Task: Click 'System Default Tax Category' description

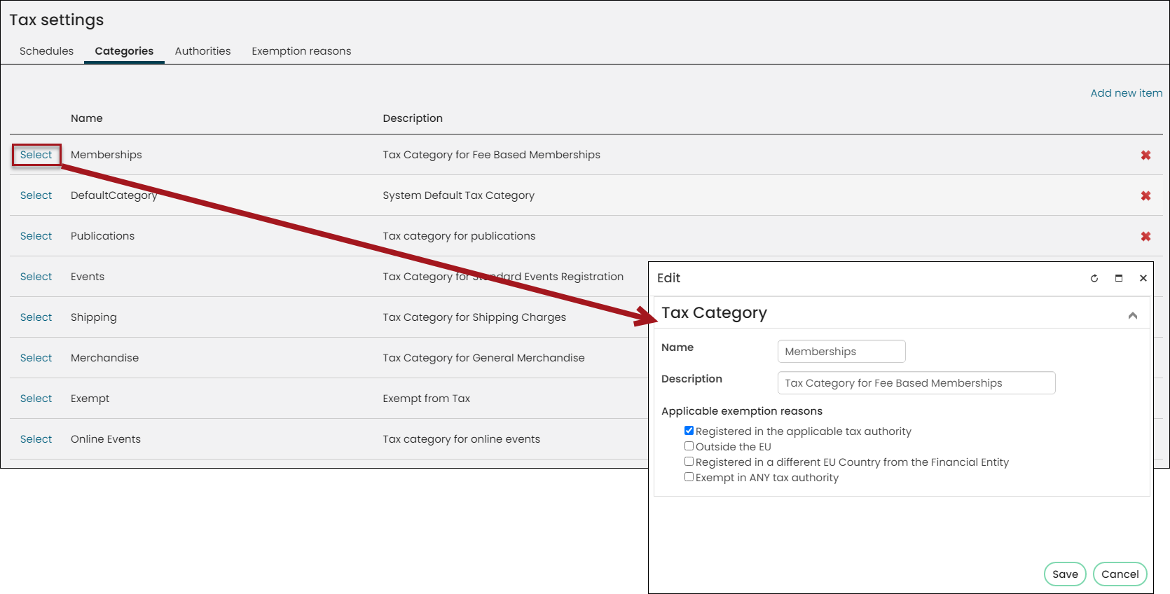Action: coord(458,195)
